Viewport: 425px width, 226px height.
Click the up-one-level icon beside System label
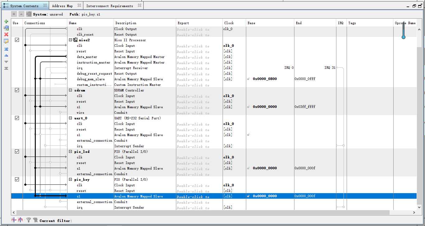point(21,14)
